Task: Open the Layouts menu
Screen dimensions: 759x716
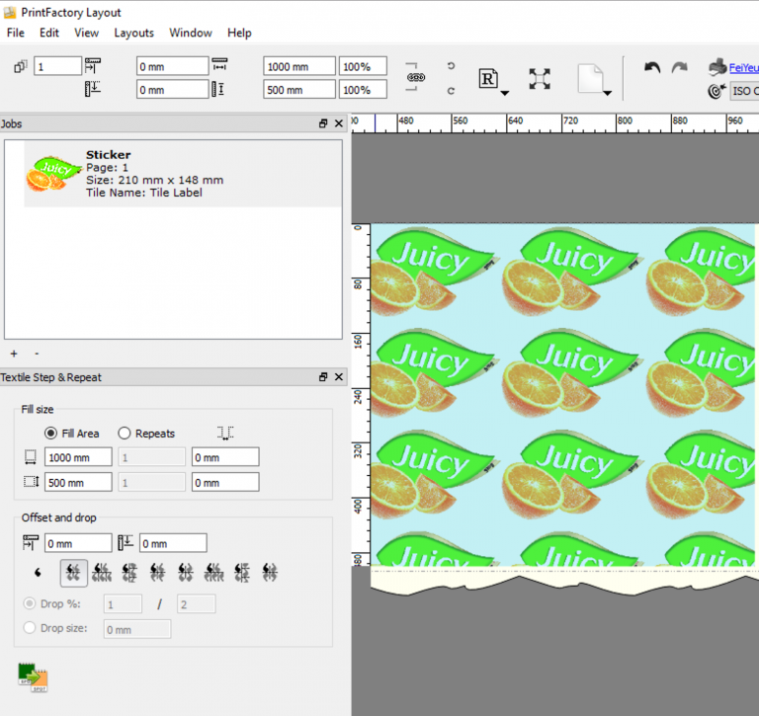Action: [134, 33]
